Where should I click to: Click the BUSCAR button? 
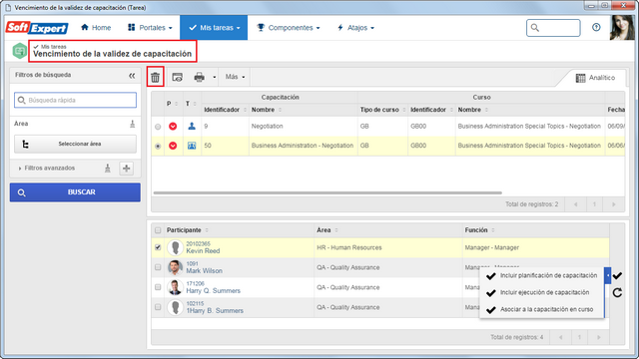[x=76, y=192]
